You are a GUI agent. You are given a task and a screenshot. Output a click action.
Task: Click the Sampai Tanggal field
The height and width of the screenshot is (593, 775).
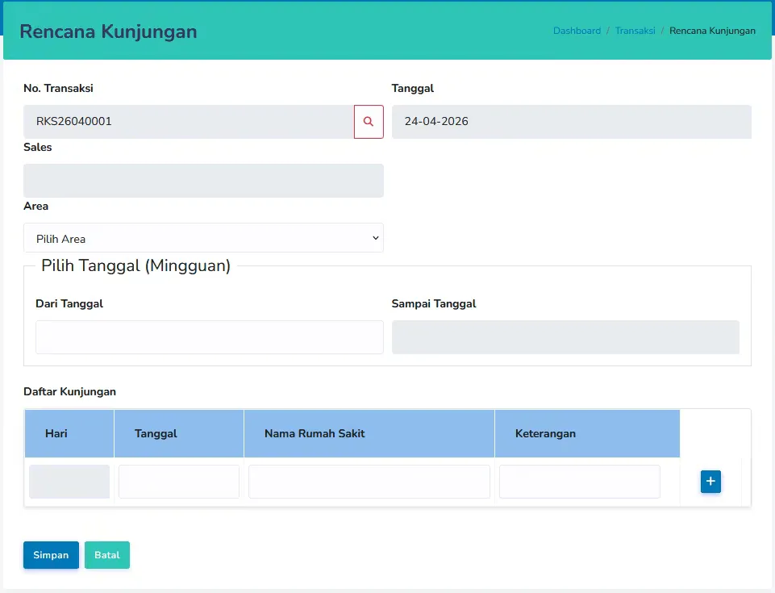[x=565, y=337]
